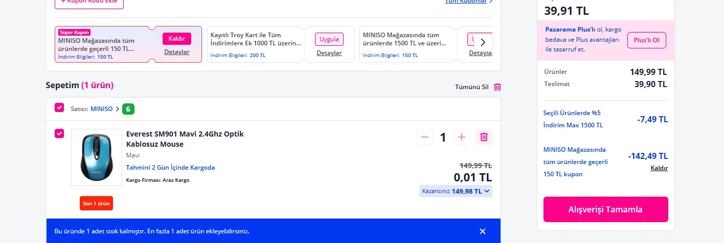724x243 pixels.
Task: Click 'Tümünü Sil' to clear the cart
Action: (x=472, y=87)
